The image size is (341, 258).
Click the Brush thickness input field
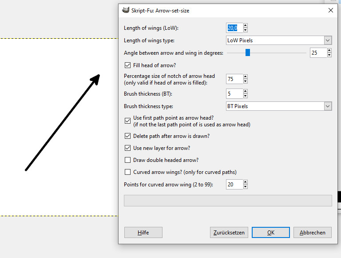click(x=234, y=94)
